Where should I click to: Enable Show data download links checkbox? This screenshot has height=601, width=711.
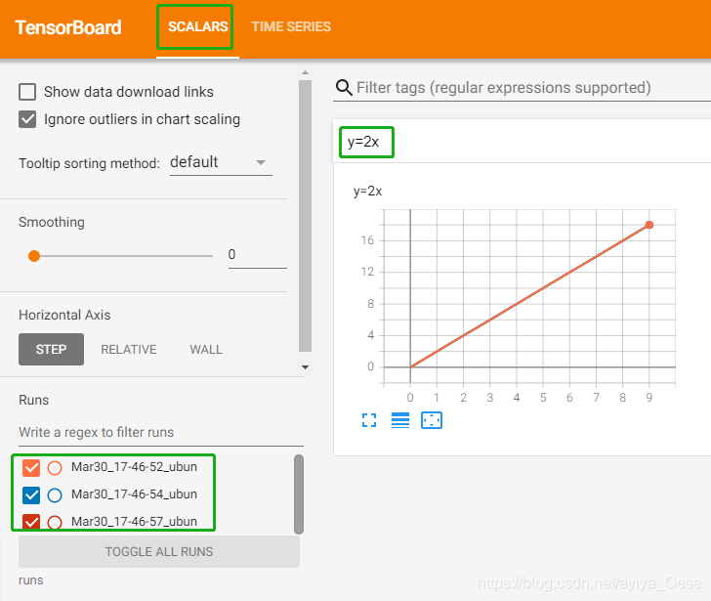[27, 92]
